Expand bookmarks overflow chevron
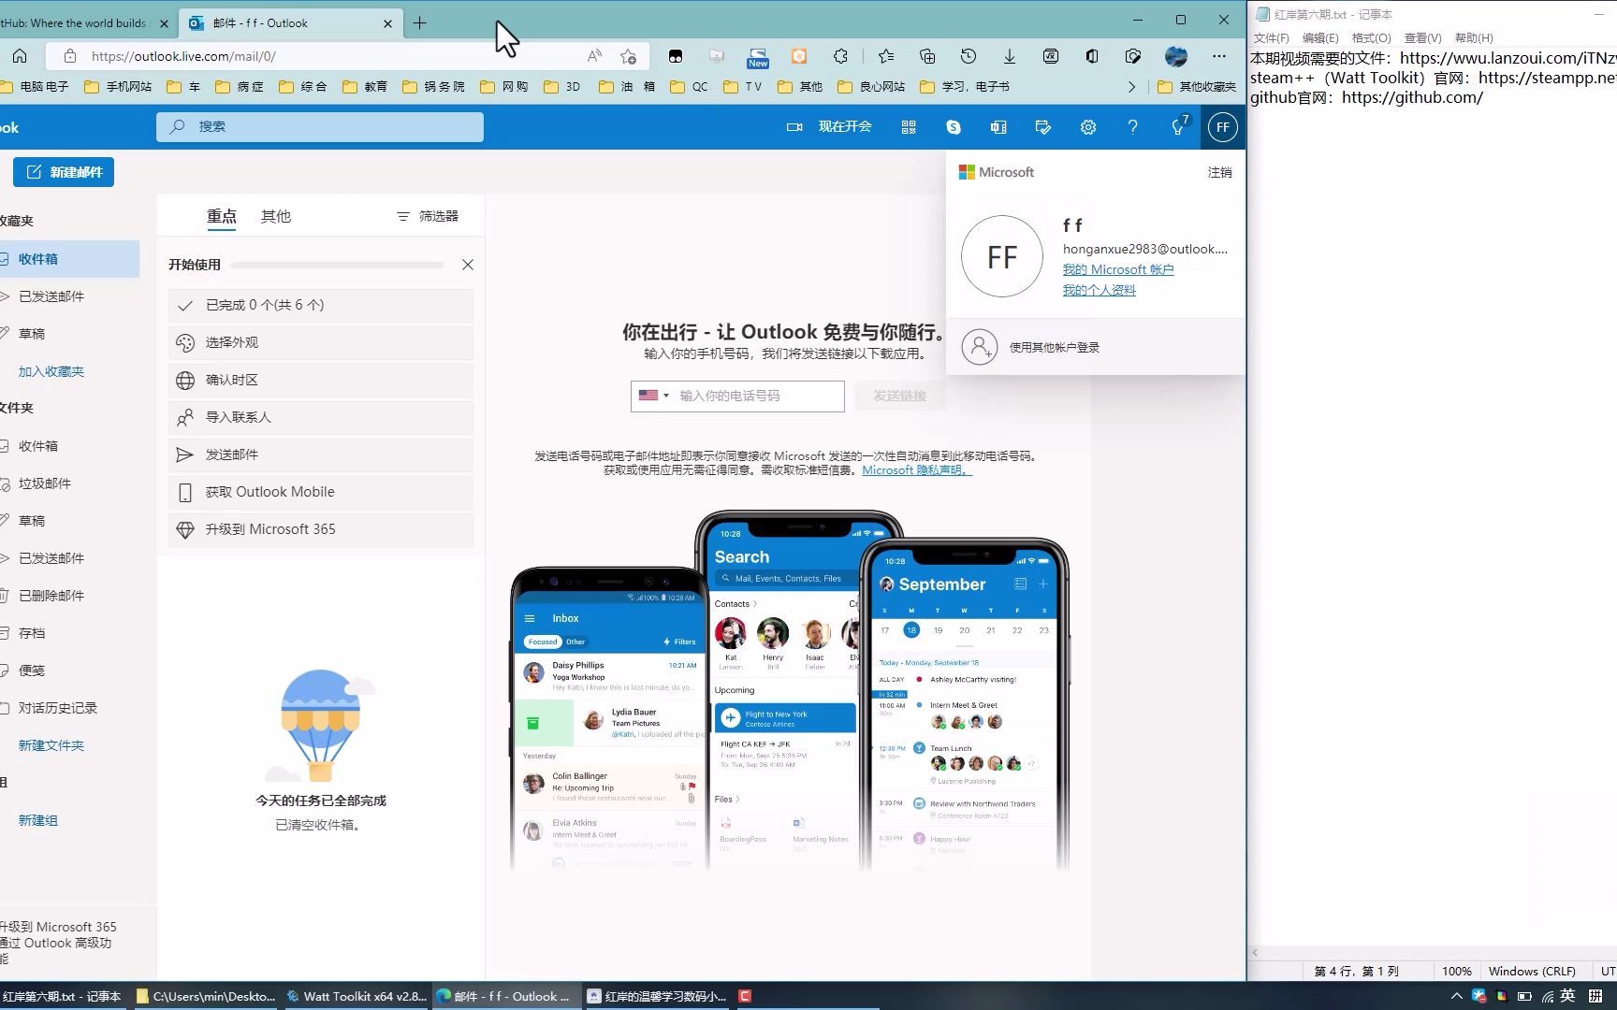The image size is (1617, 1010). coord(1131,86)
